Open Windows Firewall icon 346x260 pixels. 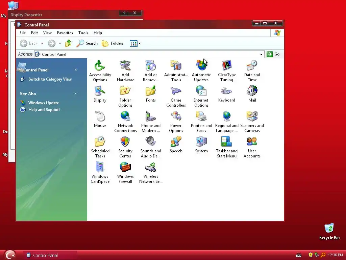pyautogui.click(x=125, y=173)
